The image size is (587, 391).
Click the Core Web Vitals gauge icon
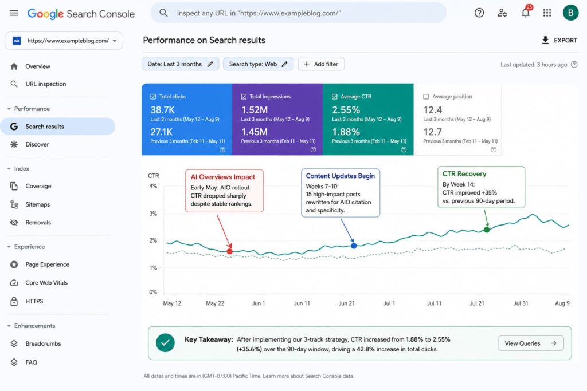(x=14, y=283)
